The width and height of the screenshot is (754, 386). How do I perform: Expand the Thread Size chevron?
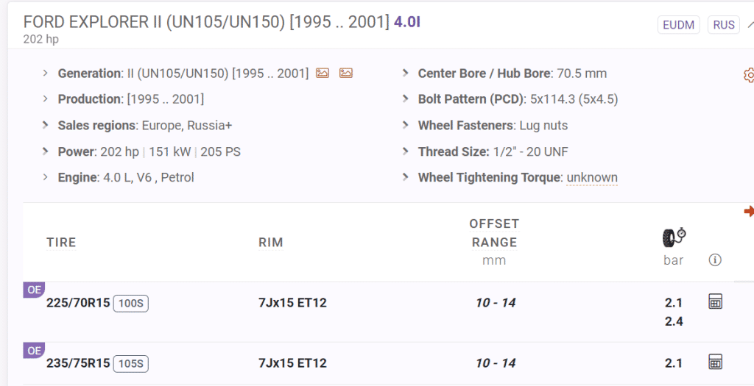(x=406, y=151)
